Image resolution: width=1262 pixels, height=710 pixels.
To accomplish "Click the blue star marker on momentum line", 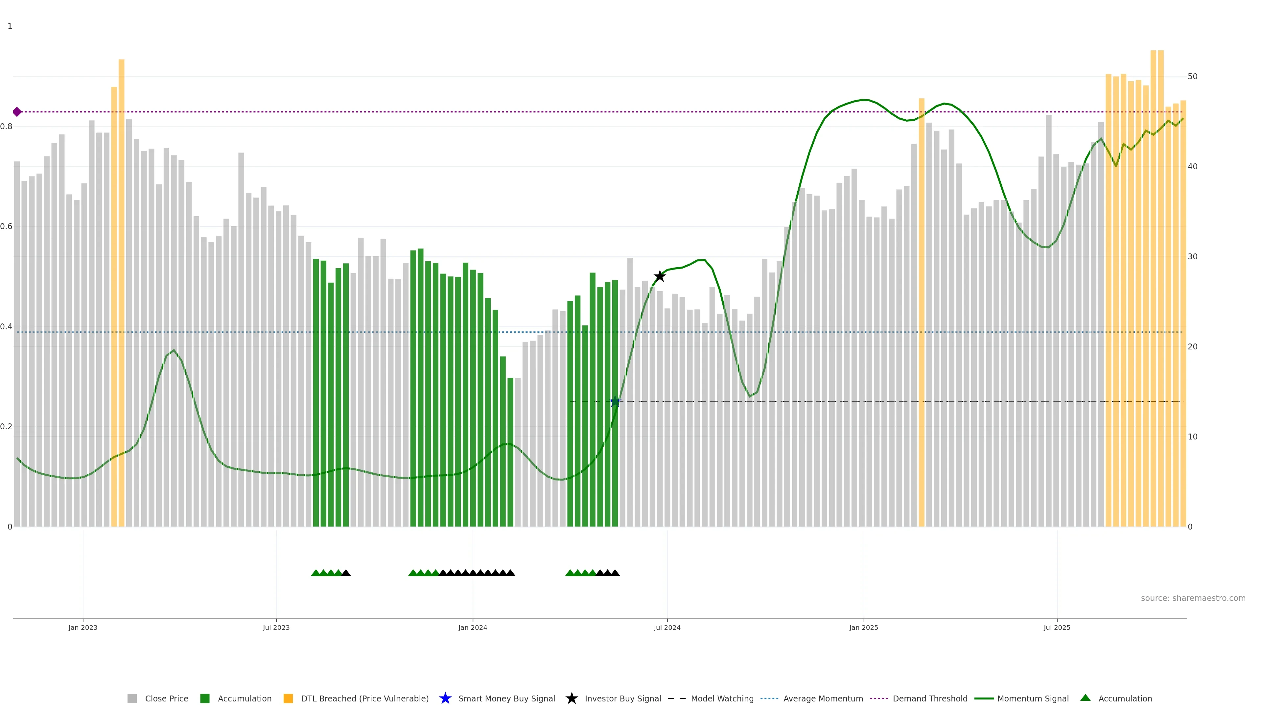I will click(615, 402).
